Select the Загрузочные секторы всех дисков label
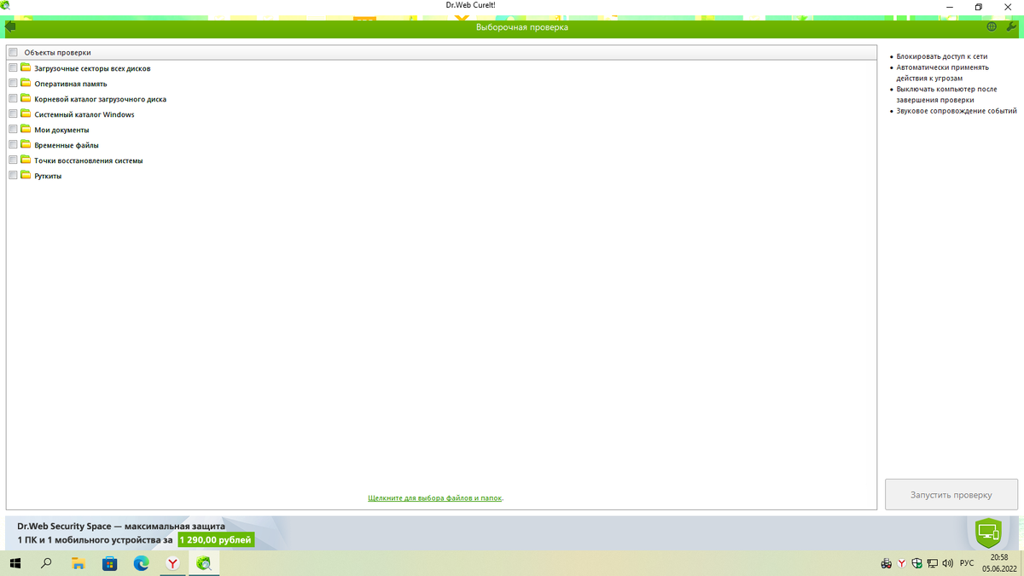The height and width of the screenshot is (576, 1024). pos(92,68)
